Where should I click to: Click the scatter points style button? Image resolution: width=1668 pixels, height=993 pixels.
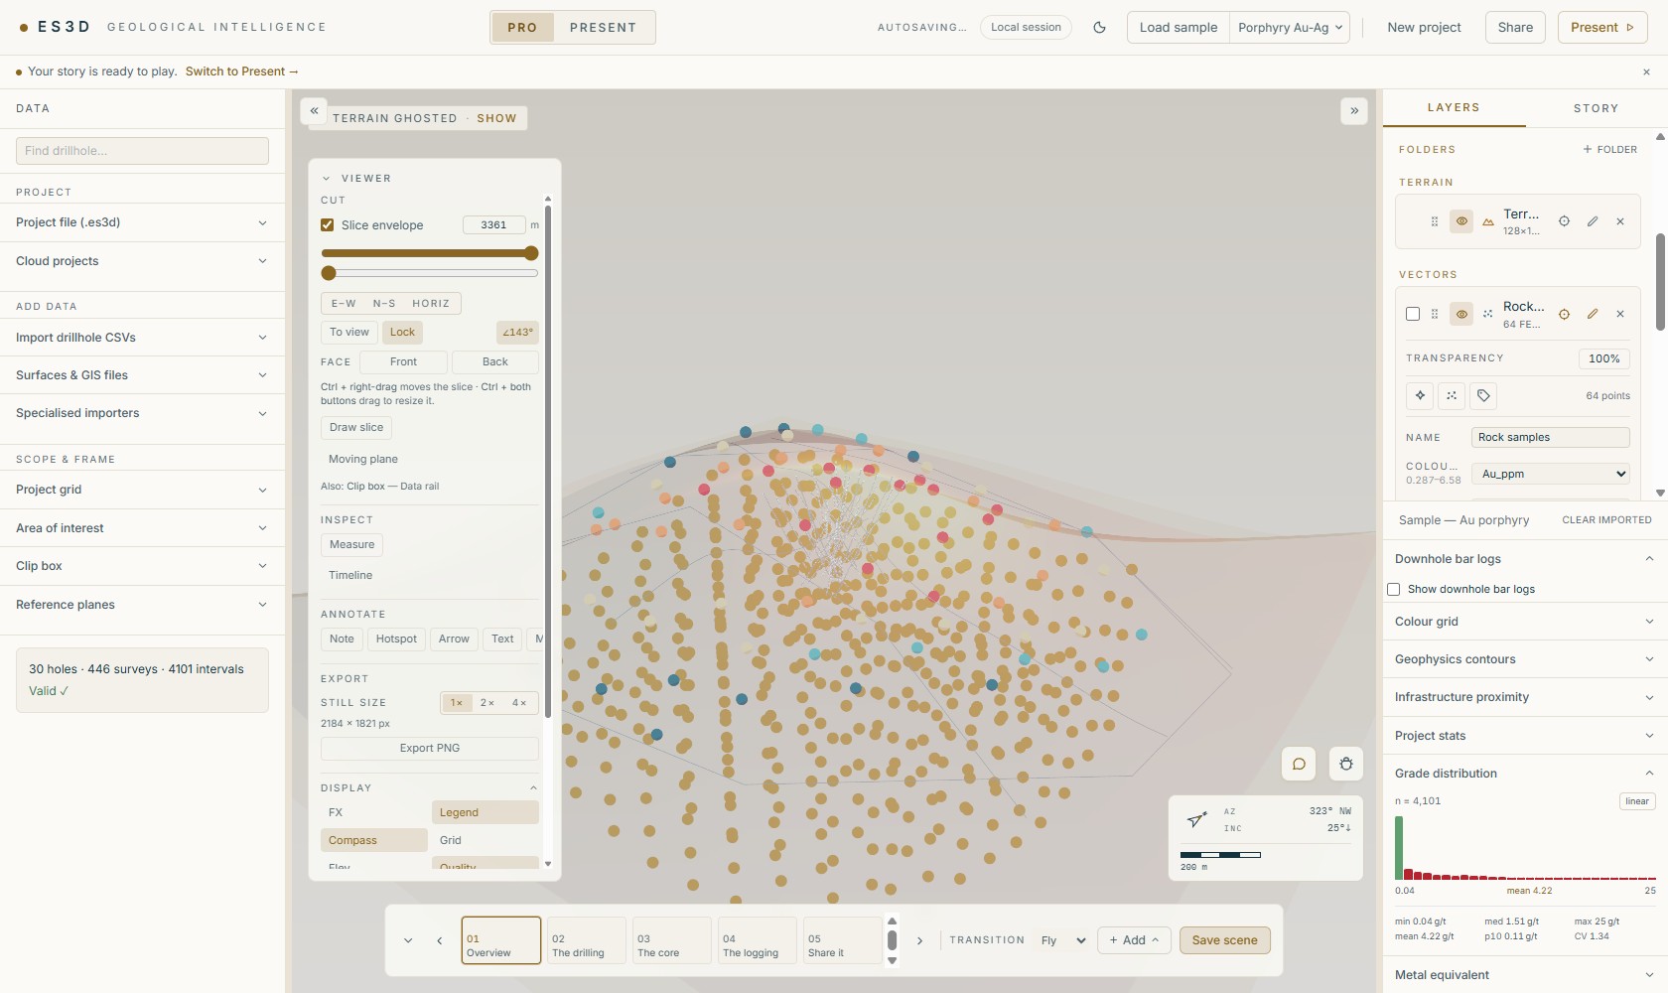pos(1452,395)
